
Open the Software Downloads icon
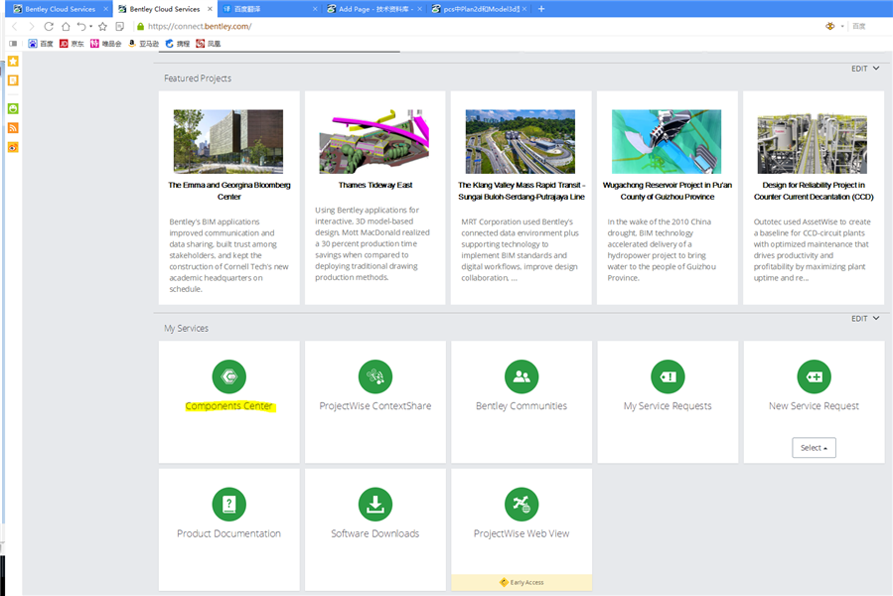pyautogui.click(x=375, y=505)
